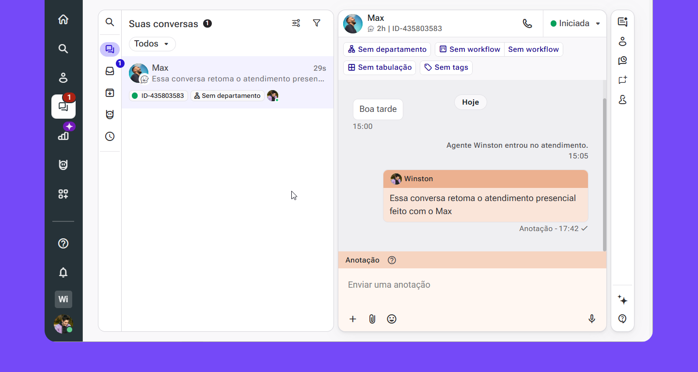This screenshot has height=372, width=698.
Task: Open help question mark in dark sidebar
Action: coord(63,243)
